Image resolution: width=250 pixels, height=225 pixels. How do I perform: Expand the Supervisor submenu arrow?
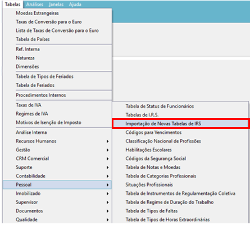tap(108, 202)
